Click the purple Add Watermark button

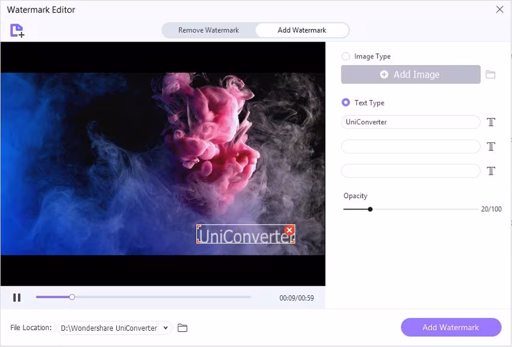pos(451,327)
